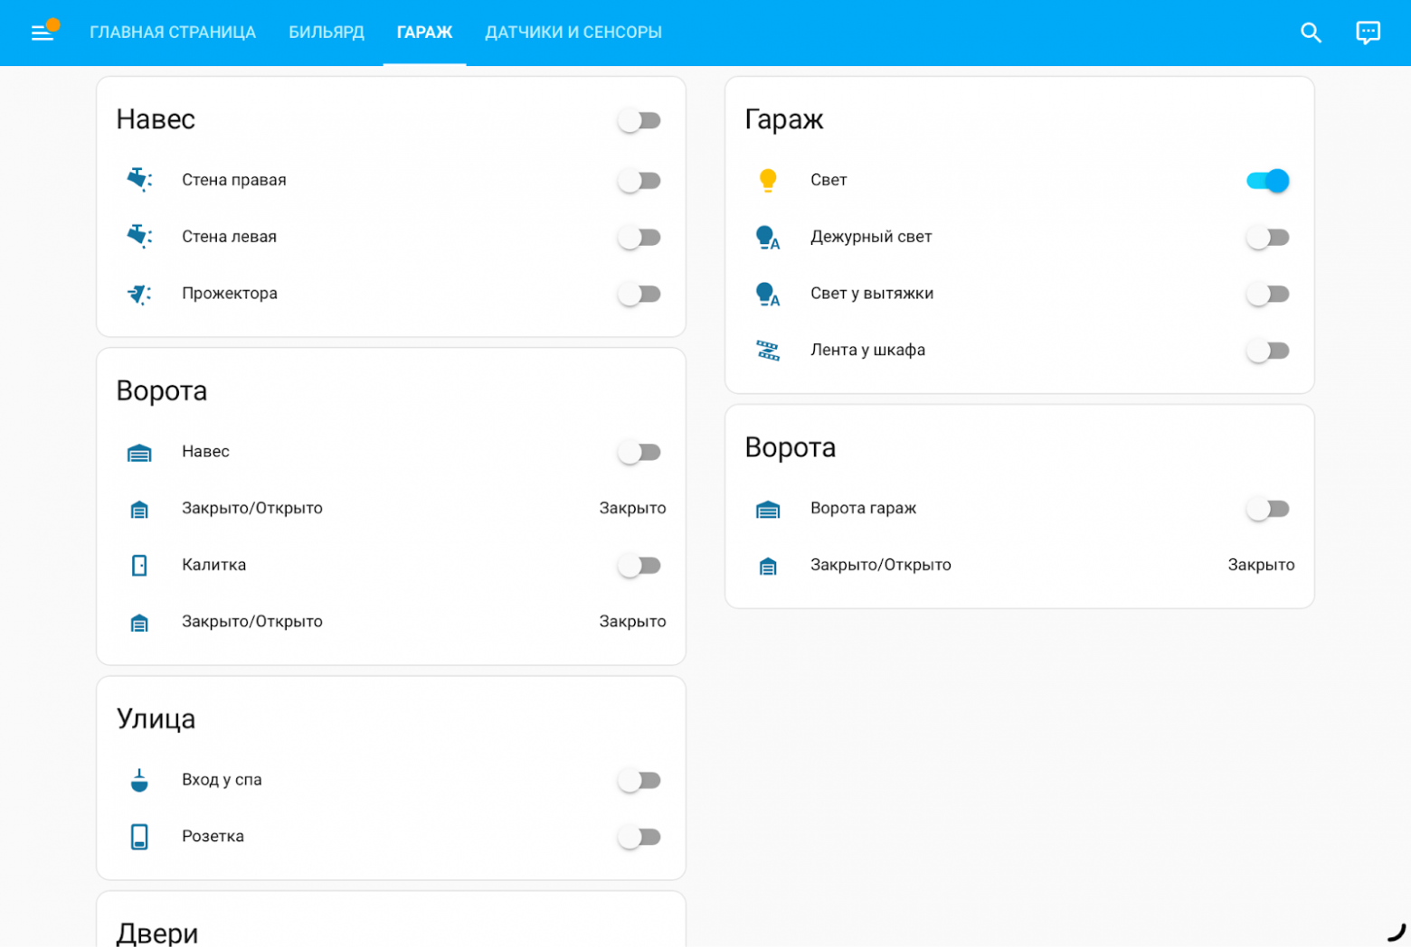The image size is (1411, 947).
Task: Click the Ворота гараж garage door icon
Action: pos(768,509)
